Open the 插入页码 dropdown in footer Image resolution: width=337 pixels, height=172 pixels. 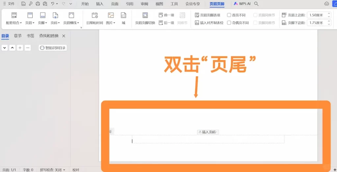208,132
